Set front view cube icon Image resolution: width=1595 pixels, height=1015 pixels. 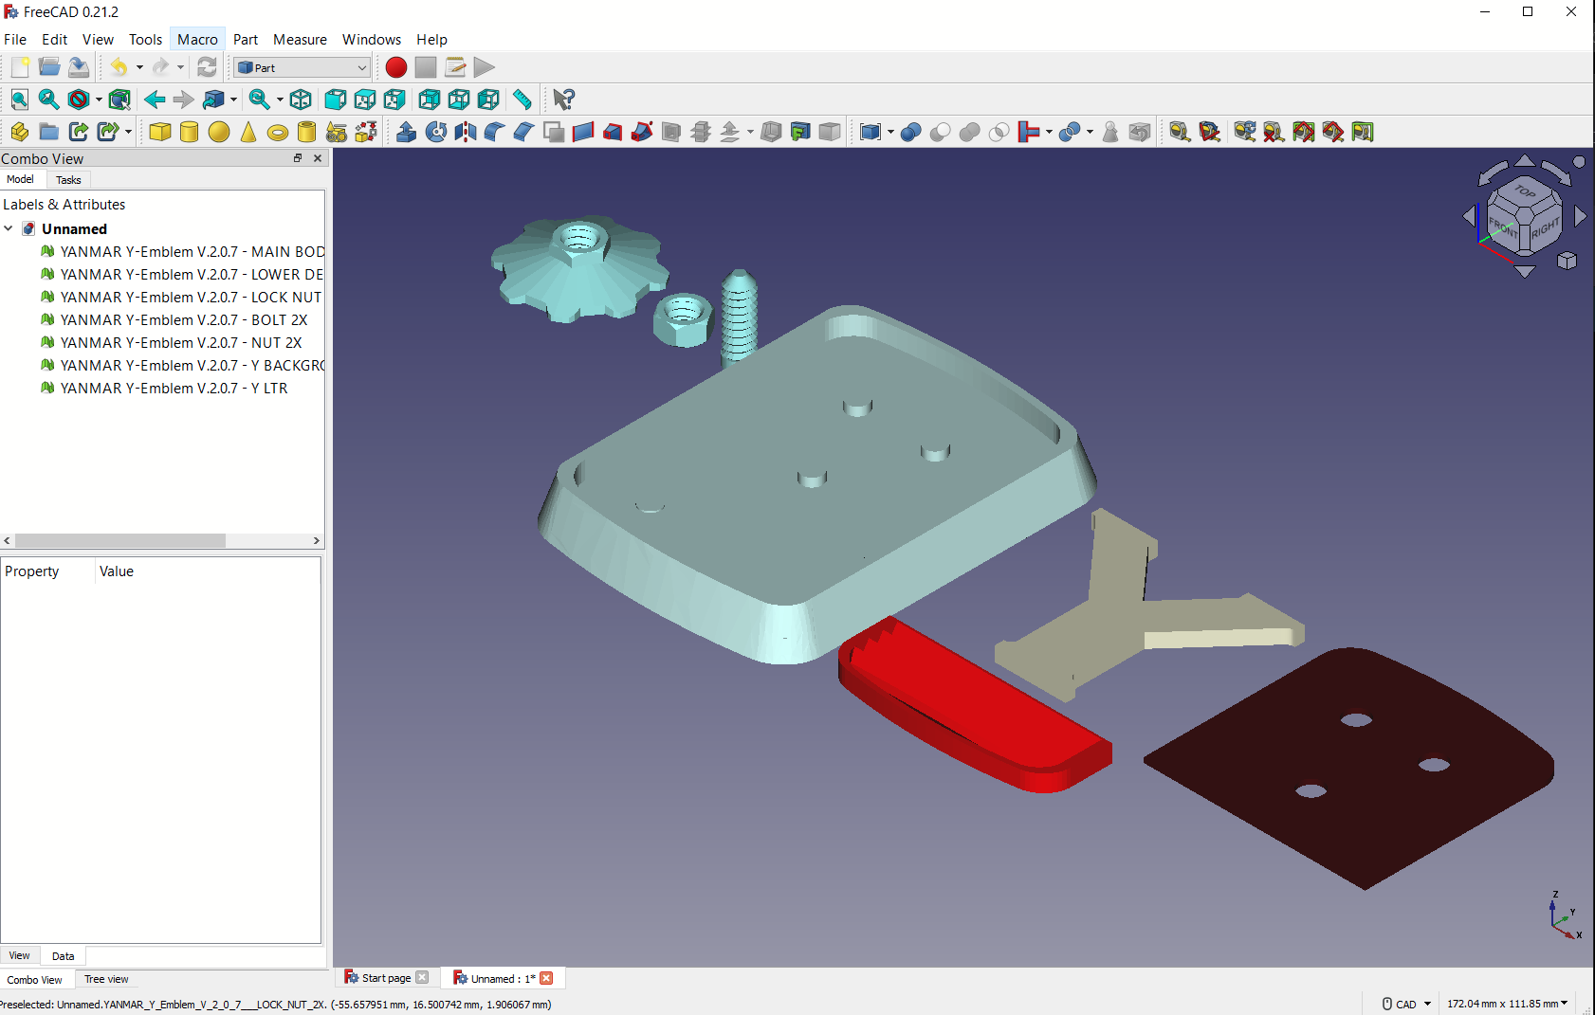[336, 100]
